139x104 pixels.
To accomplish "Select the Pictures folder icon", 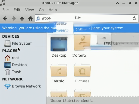I will coord(82,70).
